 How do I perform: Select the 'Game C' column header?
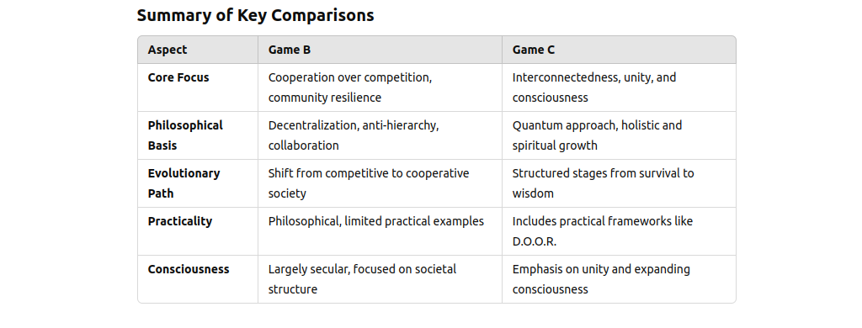tap(533, 50)
